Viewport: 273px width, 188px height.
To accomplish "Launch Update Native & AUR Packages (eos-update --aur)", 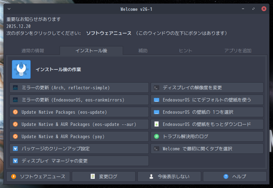I will 79,124.
